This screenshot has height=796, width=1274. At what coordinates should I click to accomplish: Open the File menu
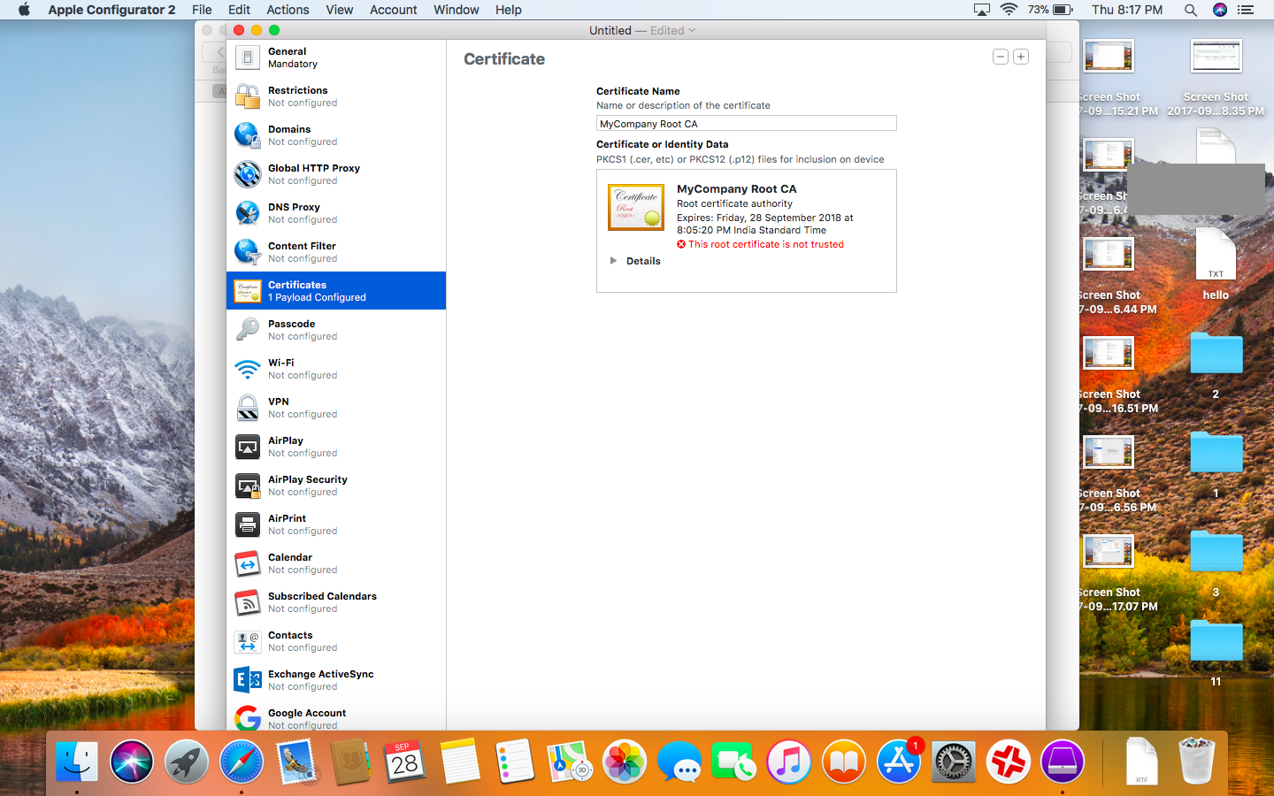(x=202, y=10)
